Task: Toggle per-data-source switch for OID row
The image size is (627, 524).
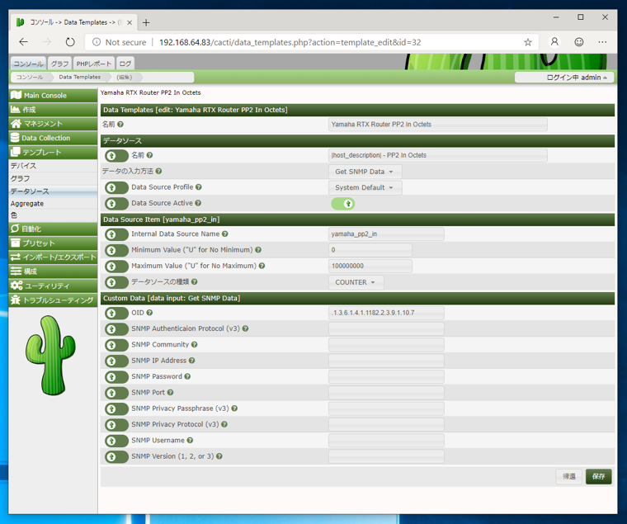Action: click(116, 314)
